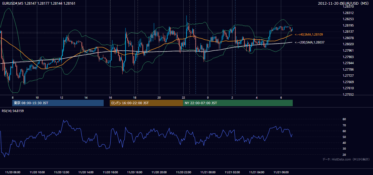Click price axis value 1.27552
The height and width of the screenshot is (175, 373).
348,94
